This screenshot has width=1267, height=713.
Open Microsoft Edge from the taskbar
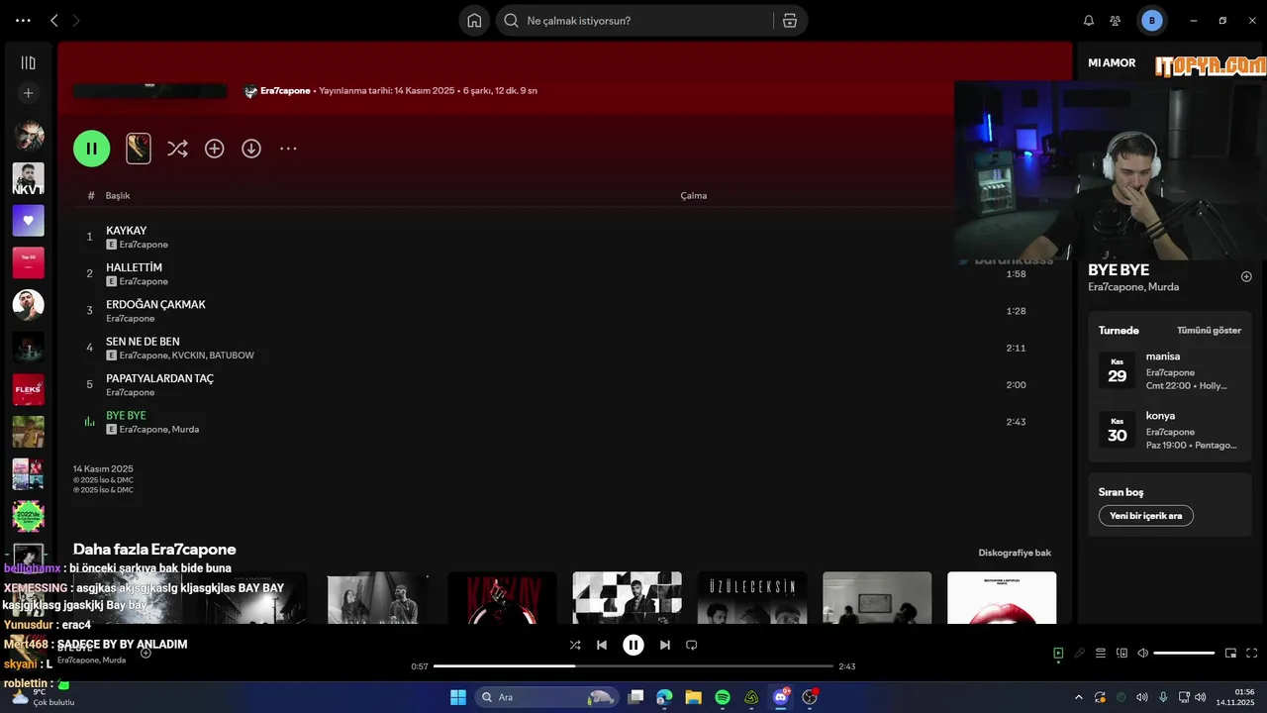664,697
